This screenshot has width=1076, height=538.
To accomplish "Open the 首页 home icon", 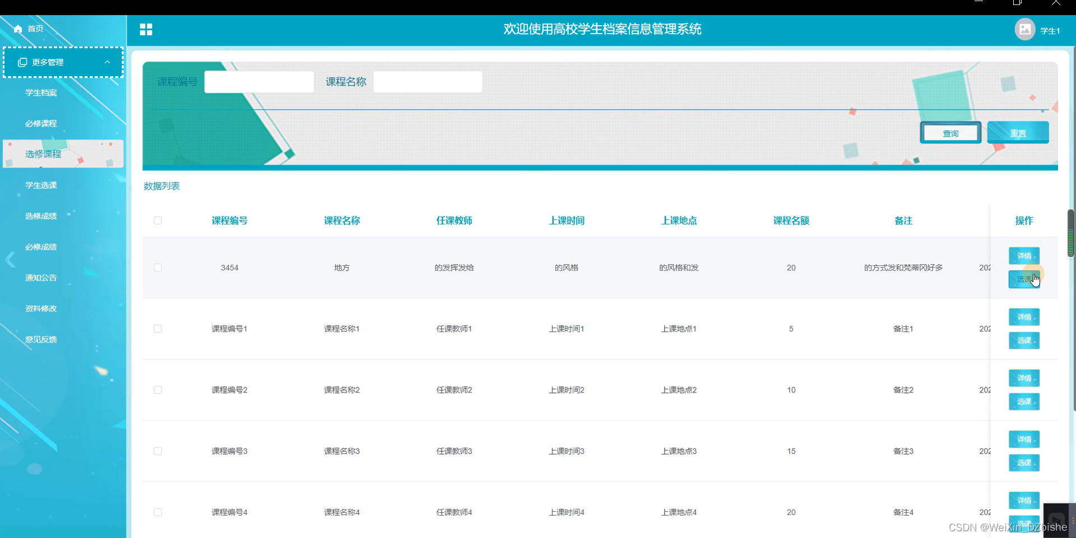I will point(18,29).
